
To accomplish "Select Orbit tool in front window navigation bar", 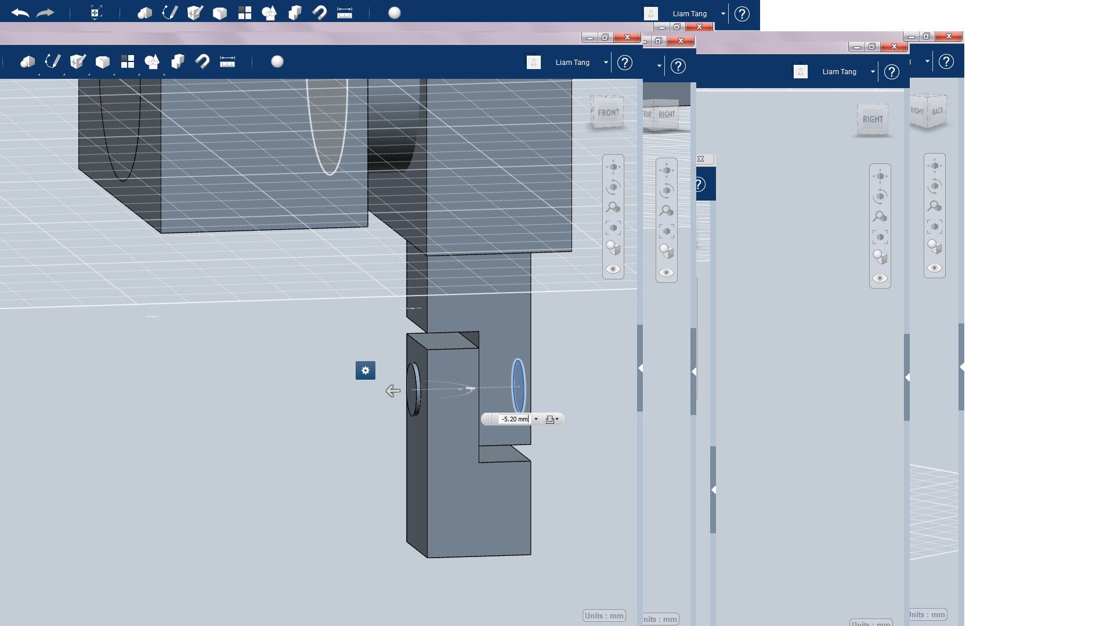I will coord(613,187).
